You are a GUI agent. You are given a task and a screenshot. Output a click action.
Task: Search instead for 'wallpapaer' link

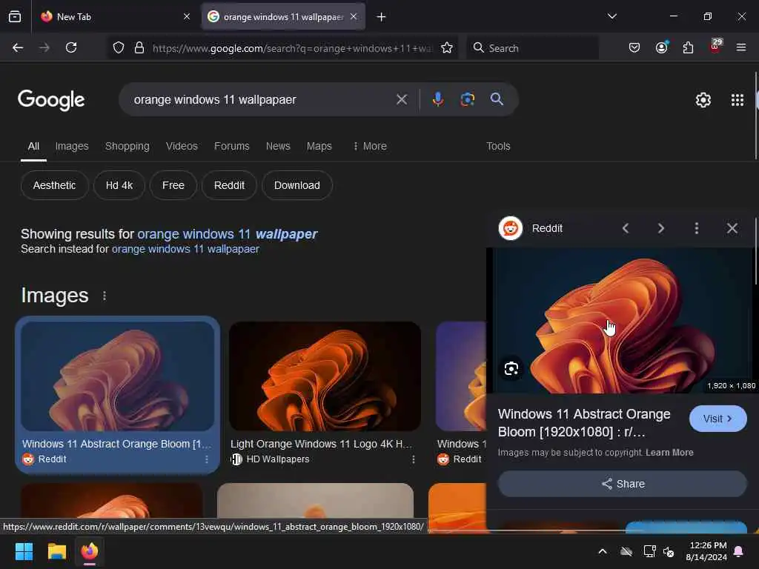tap(185, 249)
